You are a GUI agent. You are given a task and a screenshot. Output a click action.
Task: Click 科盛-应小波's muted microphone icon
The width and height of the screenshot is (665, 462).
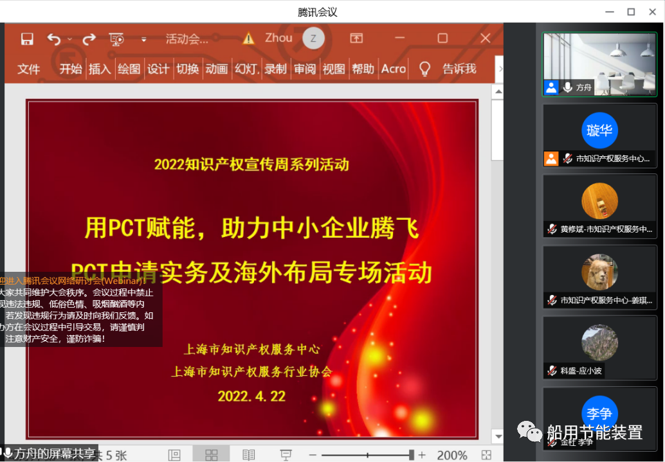coord(552,371)
